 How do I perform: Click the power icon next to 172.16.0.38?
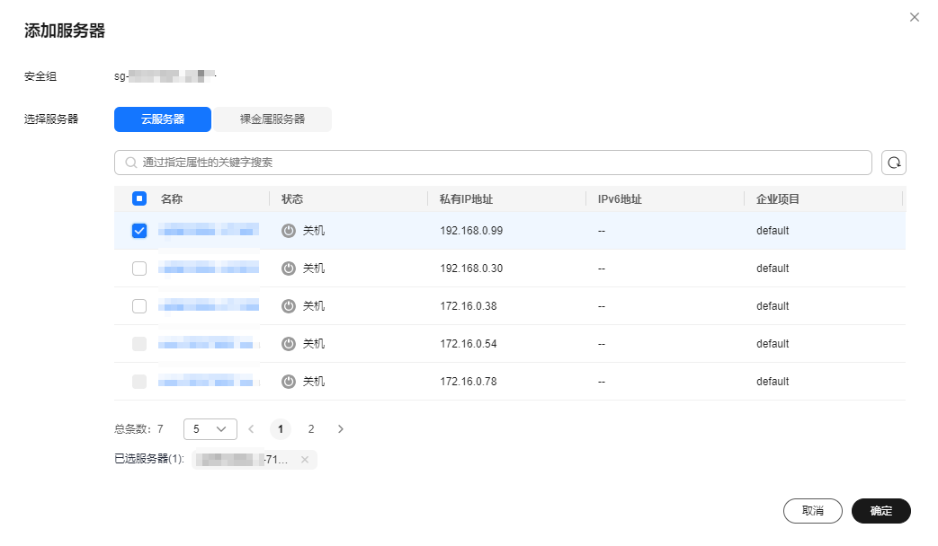point(289,305)
